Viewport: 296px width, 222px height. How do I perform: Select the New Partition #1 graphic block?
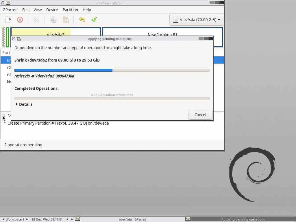pos(162,32)
